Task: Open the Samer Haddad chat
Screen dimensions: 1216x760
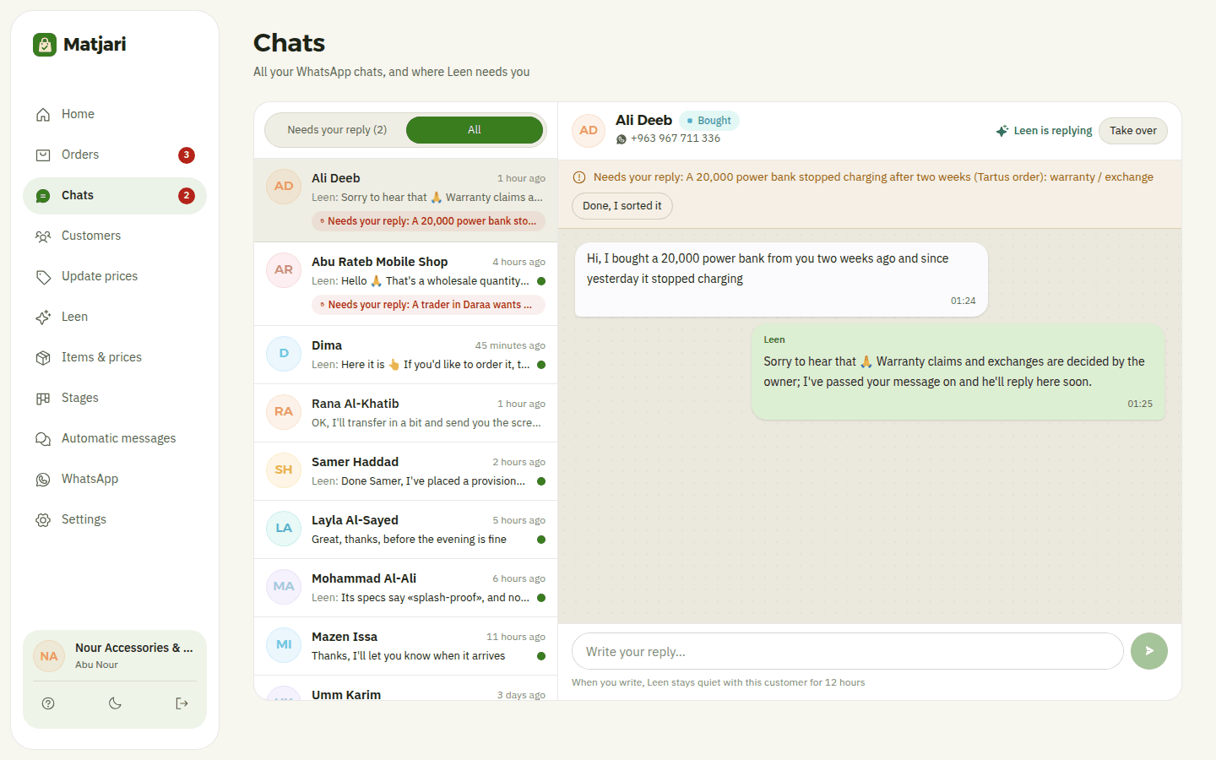Action: 405,471
